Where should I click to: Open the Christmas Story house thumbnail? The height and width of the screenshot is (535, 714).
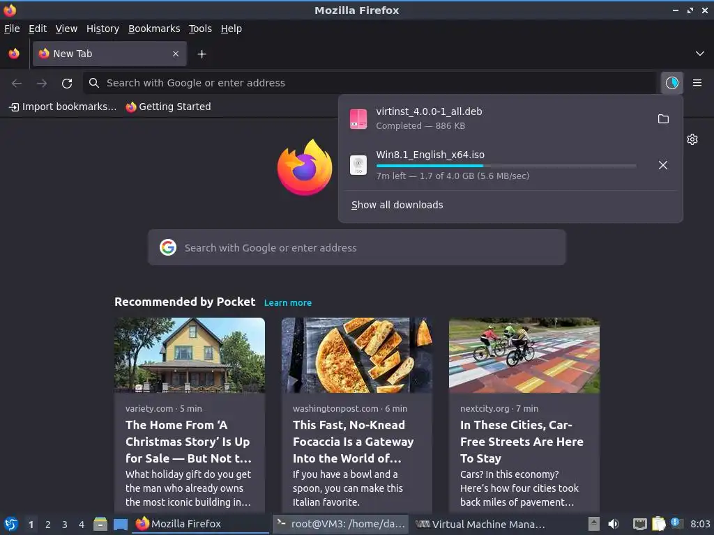(190, 355)
